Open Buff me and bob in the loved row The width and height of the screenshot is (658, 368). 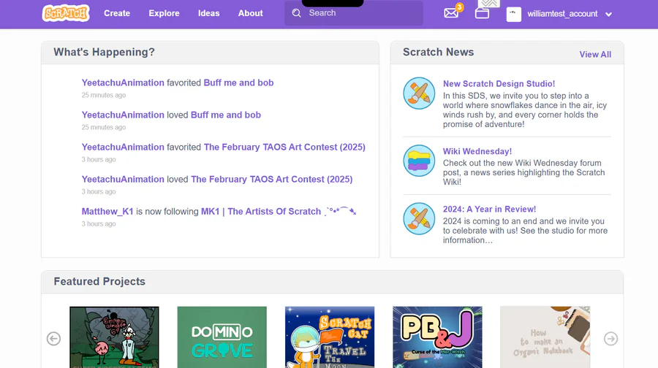point(226,115)
